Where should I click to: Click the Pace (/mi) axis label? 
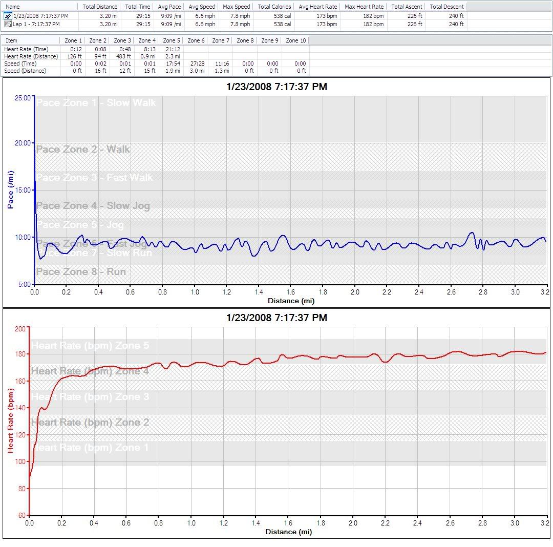tap(10, 191)
